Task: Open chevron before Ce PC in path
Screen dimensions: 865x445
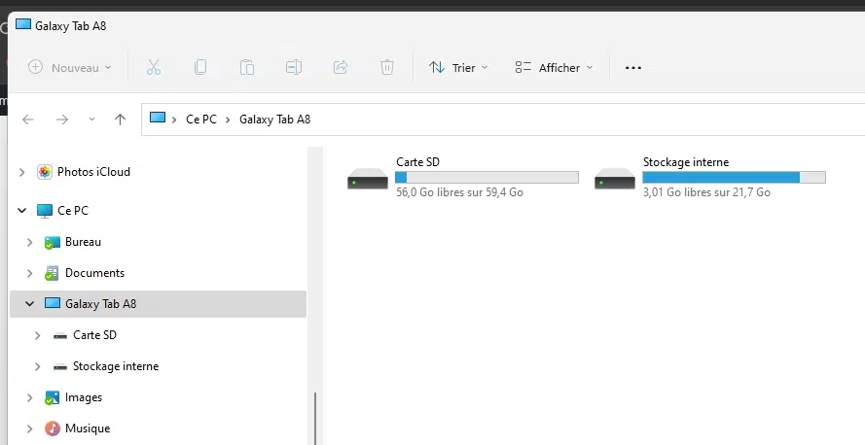Action: coord(174,120)
